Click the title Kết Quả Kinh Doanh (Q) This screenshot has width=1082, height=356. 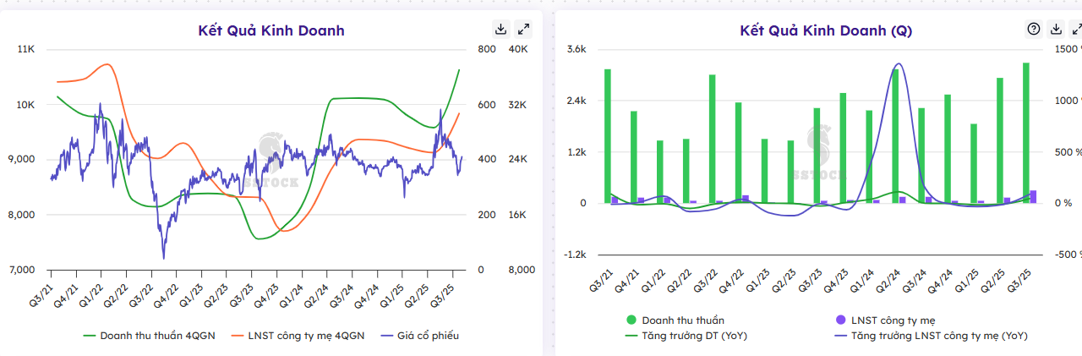tap(826, 30)
